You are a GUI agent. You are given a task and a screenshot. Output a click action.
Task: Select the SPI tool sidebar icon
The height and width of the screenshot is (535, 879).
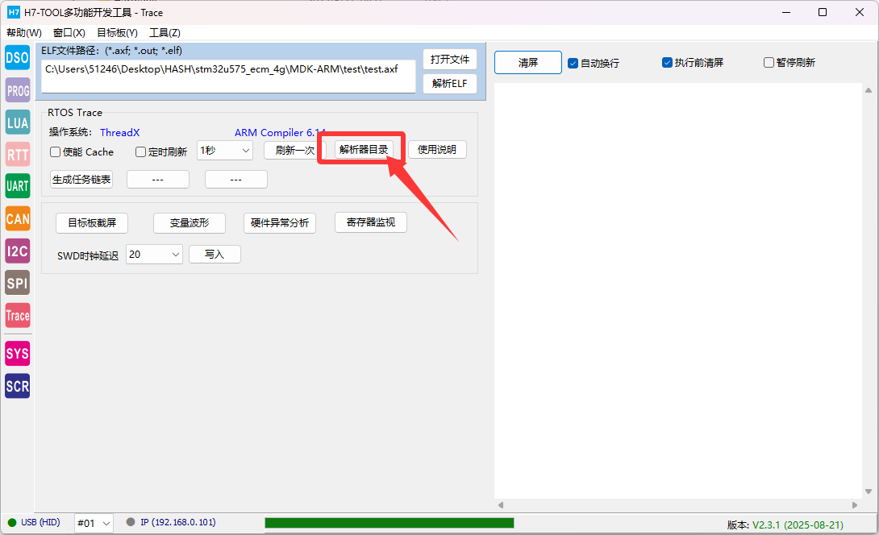tap(17, 283)
